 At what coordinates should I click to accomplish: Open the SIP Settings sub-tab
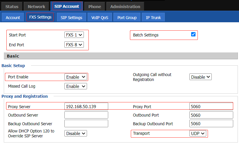click(x=71, y=17)
